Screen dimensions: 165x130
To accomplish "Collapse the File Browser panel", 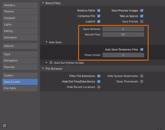I will point(43,68).
